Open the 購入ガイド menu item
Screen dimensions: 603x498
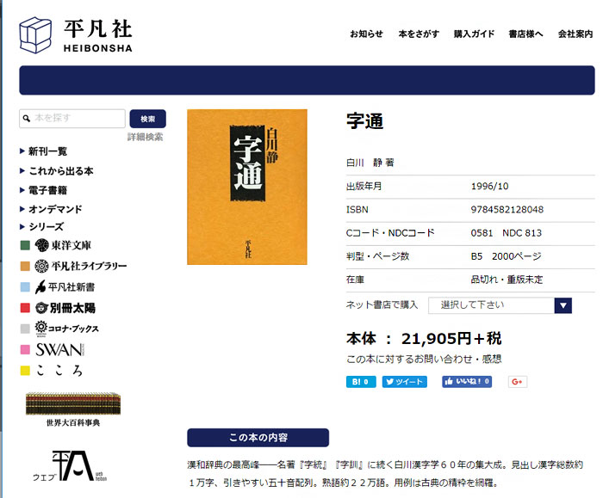tap(474, 34)
